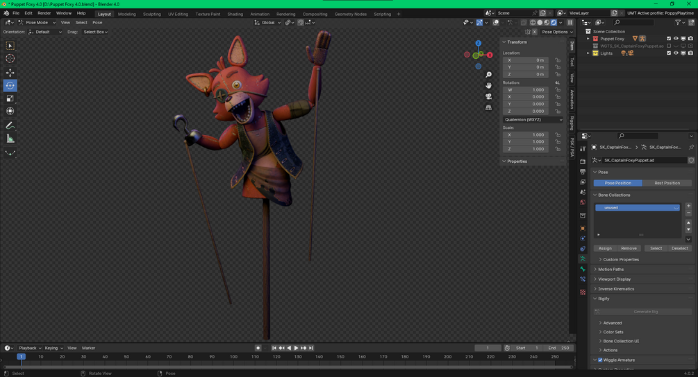
Task: Collapse the Transform panel
Action: pyautogui.click(x=517, y=42)
